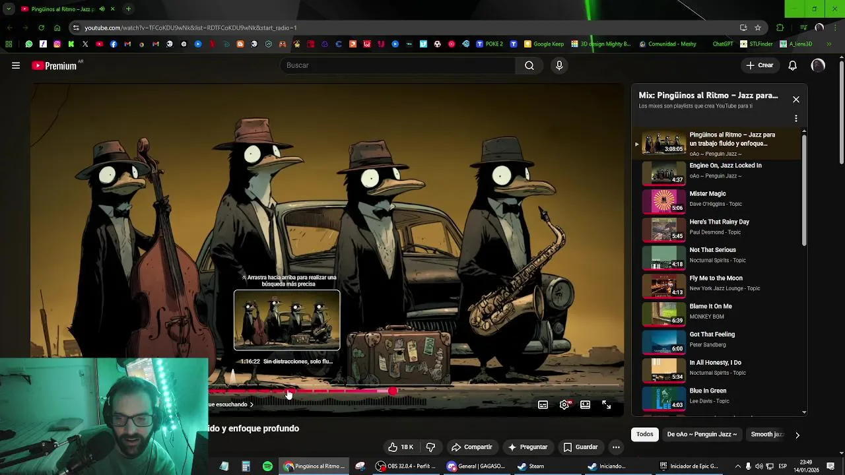The width and height of the screenshot is (845, 475).
Task: Click the red video progress scrubber handle
Action: click(x=393, y=391)
